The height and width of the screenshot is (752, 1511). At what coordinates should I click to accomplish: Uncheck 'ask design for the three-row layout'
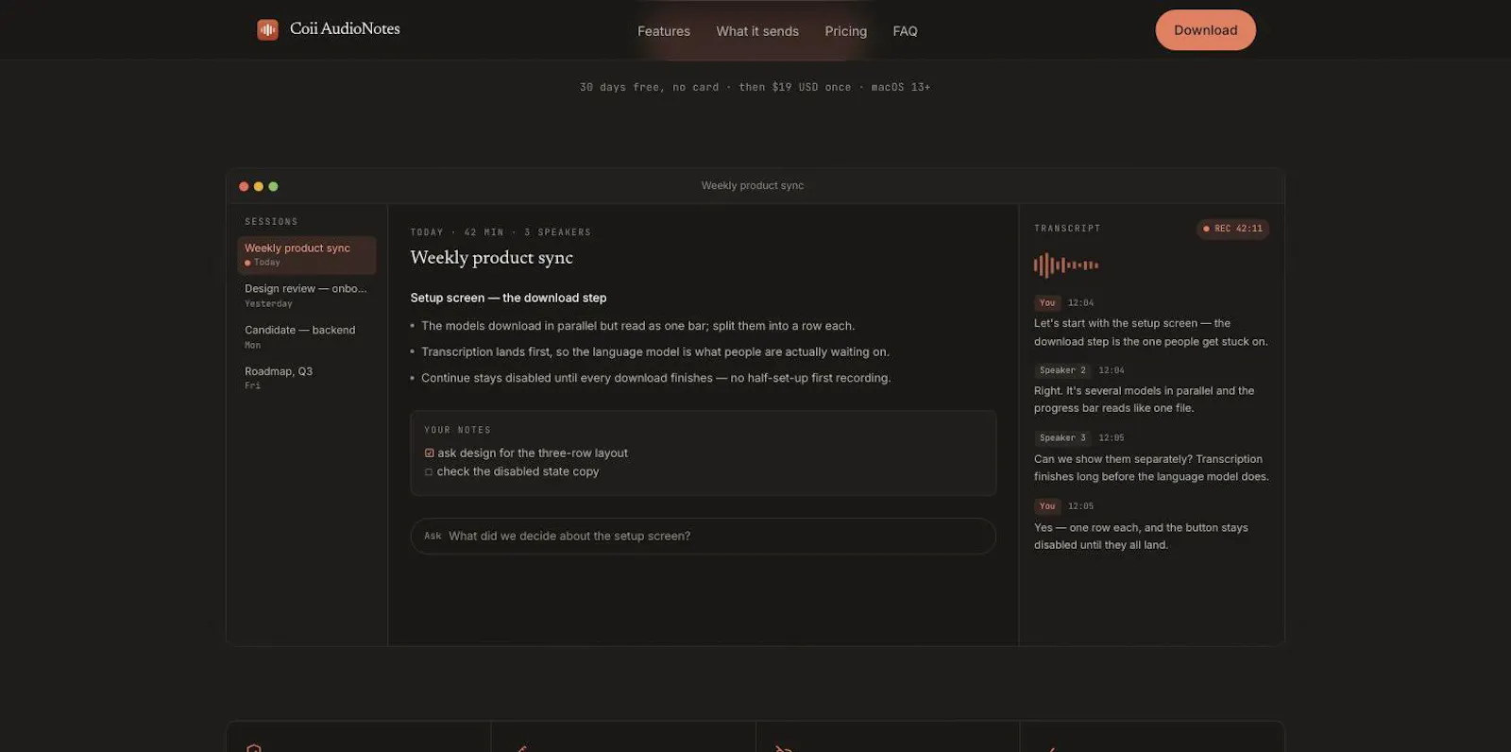429,453
